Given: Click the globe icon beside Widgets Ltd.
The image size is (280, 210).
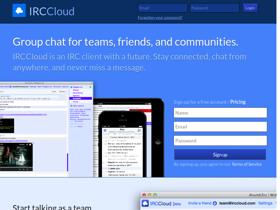Looking at the screenshot, I should pos(71,87).
